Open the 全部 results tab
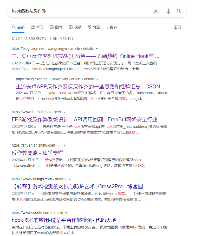The height and width of the screenshot is (236, 207). coord(18,27)
